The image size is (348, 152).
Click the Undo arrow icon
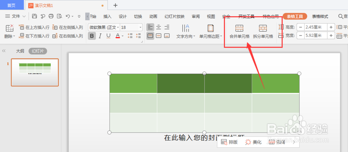(68, 16)
